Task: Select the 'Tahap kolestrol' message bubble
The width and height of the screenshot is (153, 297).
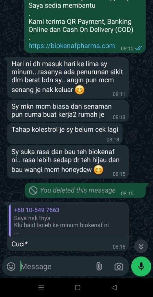Action: 65,134
